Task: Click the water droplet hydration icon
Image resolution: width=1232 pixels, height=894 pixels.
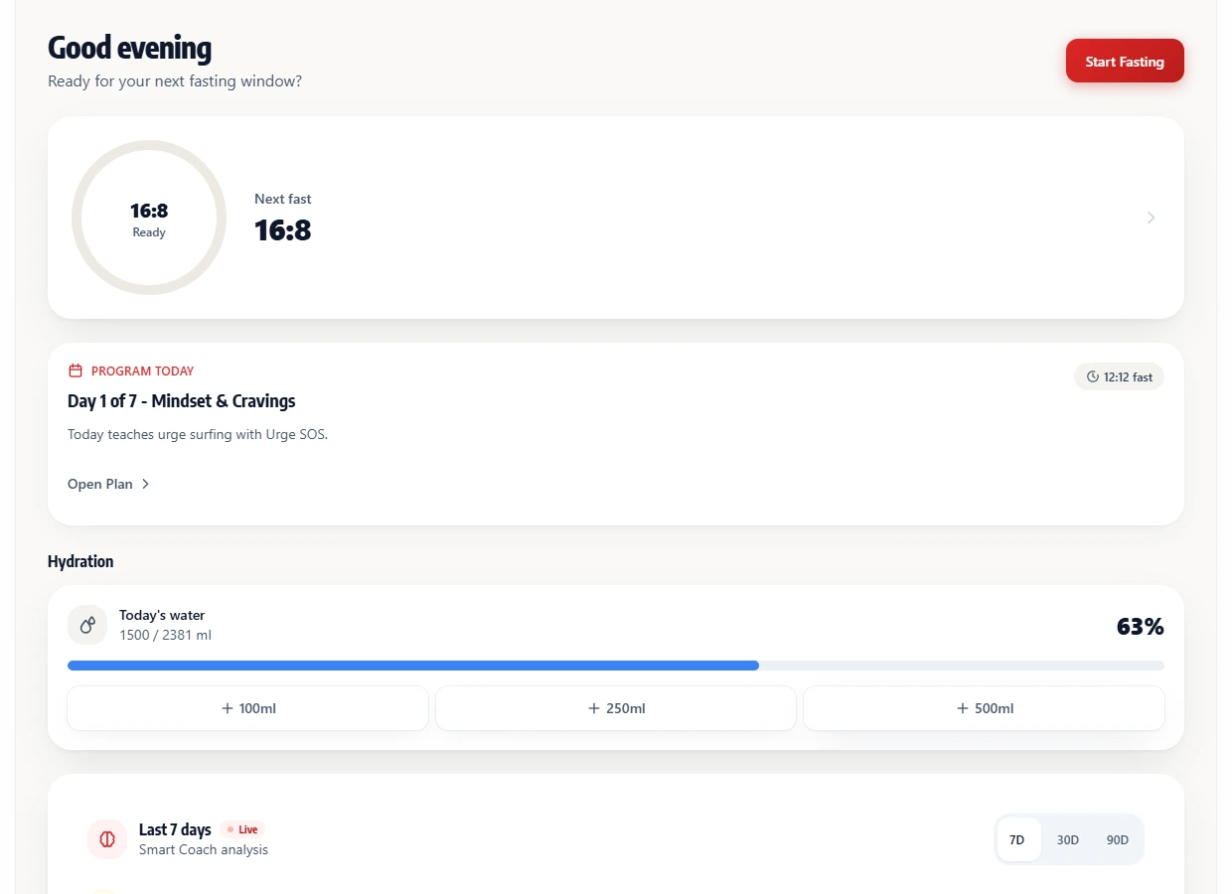Action: point(87,625)
